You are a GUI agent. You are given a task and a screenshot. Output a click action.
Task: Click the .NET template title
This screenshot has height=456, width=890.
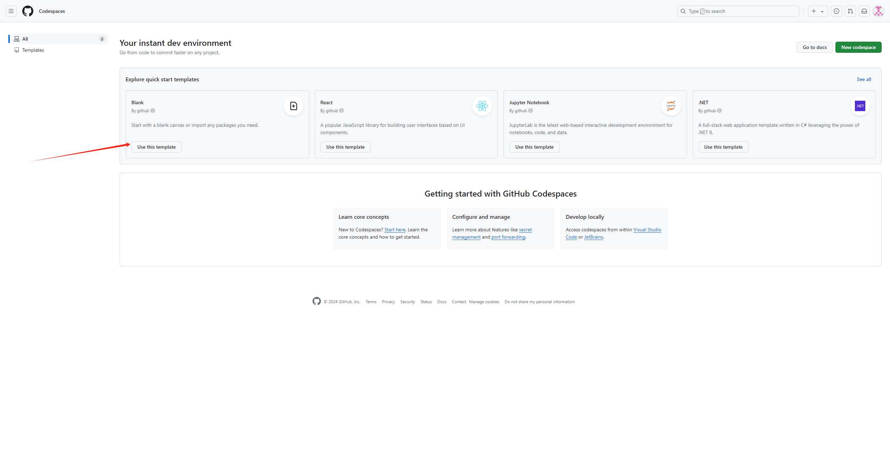tap(703, 102)
